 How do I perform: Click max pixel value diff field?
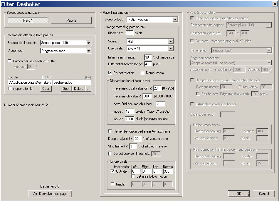[x=157, y=88]
